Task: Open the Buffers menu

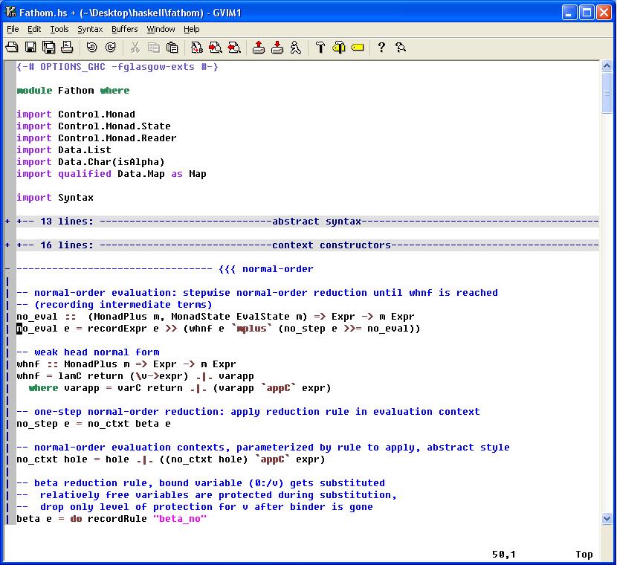Action: click(124, 29)
